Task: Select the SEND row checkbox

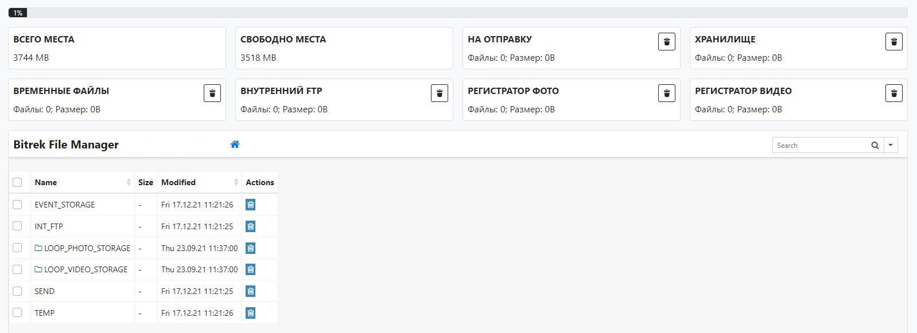Action: 17,291
